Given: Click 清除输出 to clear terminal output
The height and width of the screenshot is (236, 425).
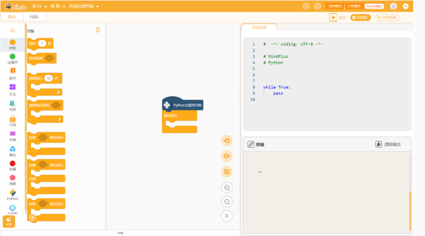Looking at the screenshot, I should pos(388,144).
